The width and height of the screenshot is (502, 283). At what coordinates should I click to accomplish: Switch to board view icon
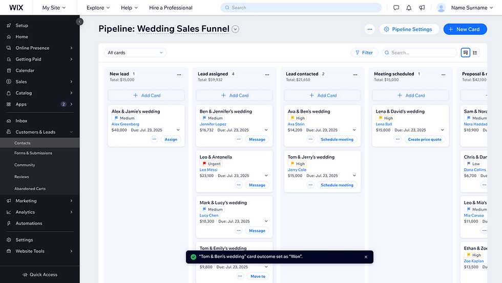pyautogui.click(x=466, y=53)
